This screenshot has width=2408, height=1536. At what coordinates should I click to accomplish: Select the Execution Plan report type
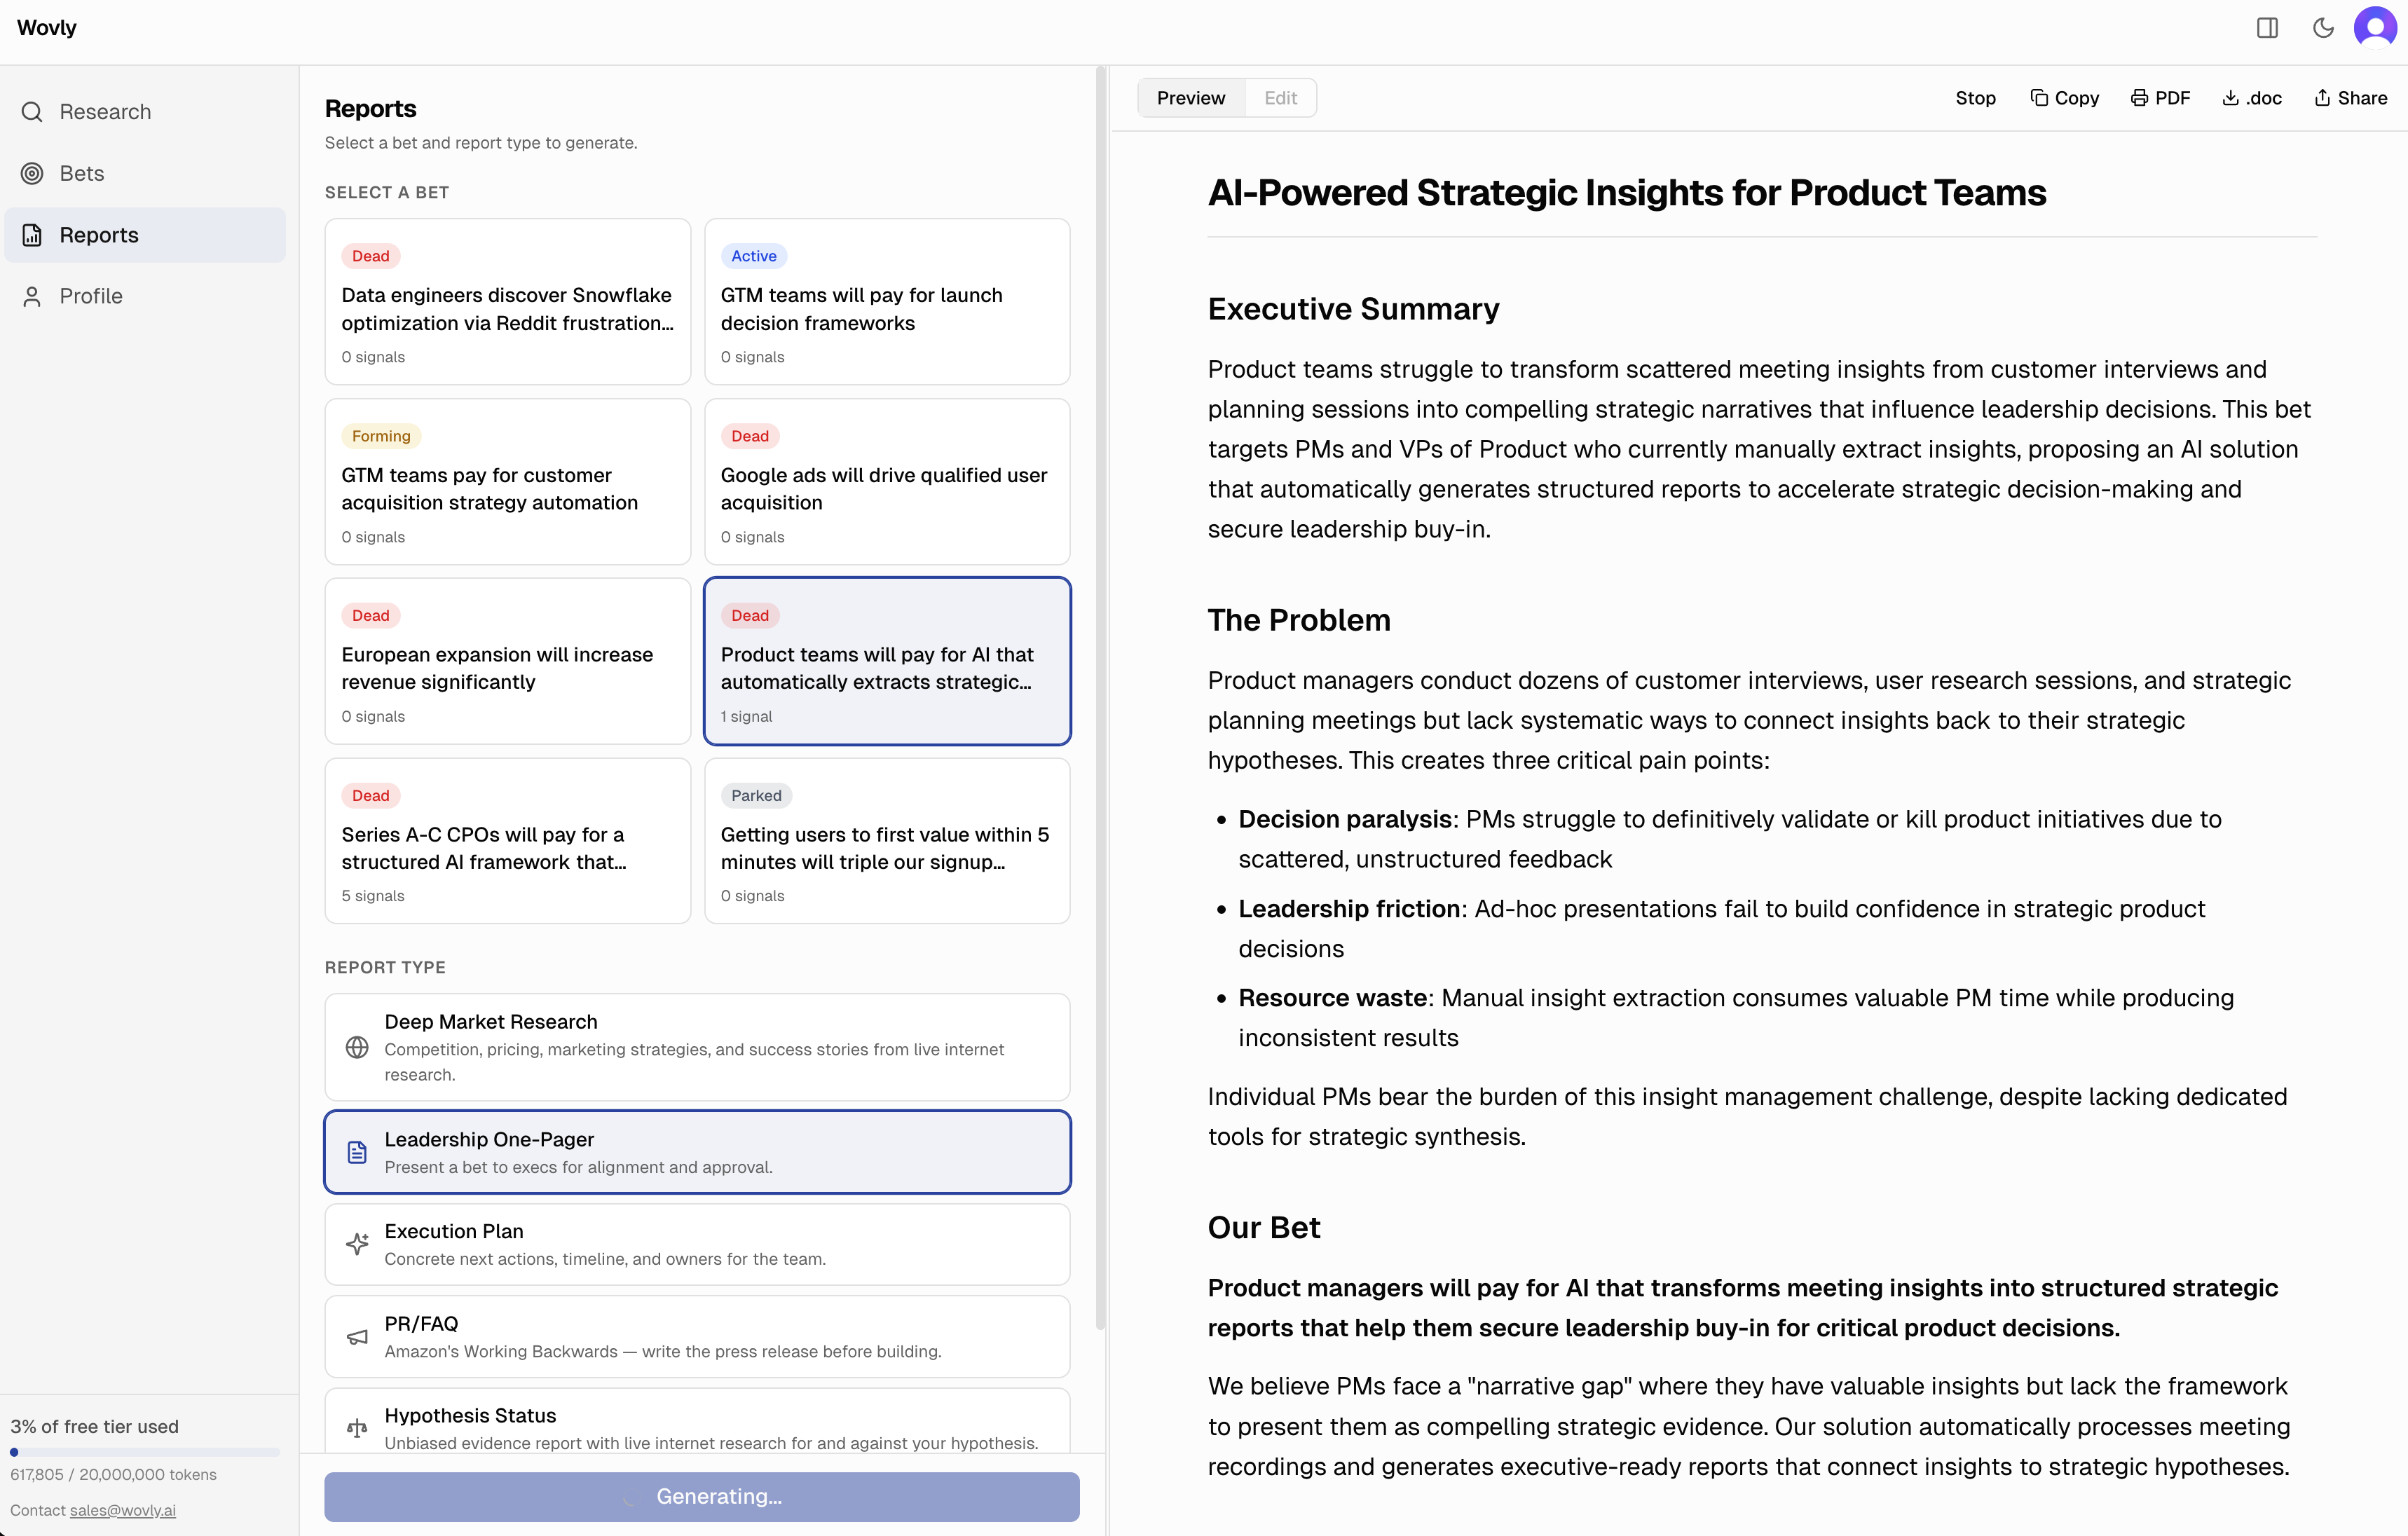[x=697, y=1244]
